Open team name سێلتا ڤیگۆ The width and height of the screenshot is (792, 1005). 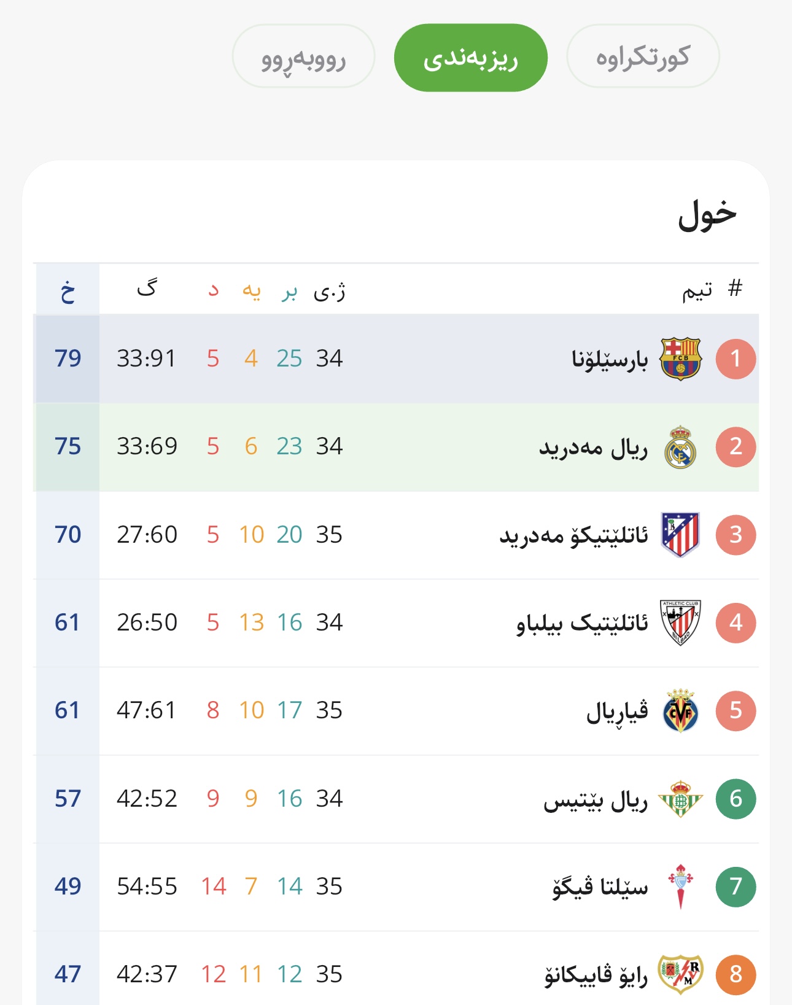click(600, 887)
